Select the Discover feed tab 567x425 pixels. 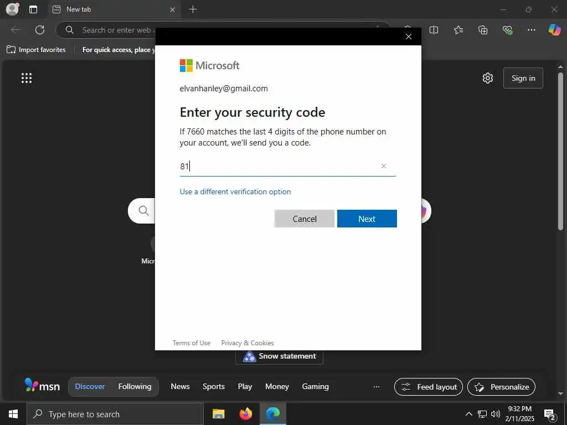tap(90, 386)
